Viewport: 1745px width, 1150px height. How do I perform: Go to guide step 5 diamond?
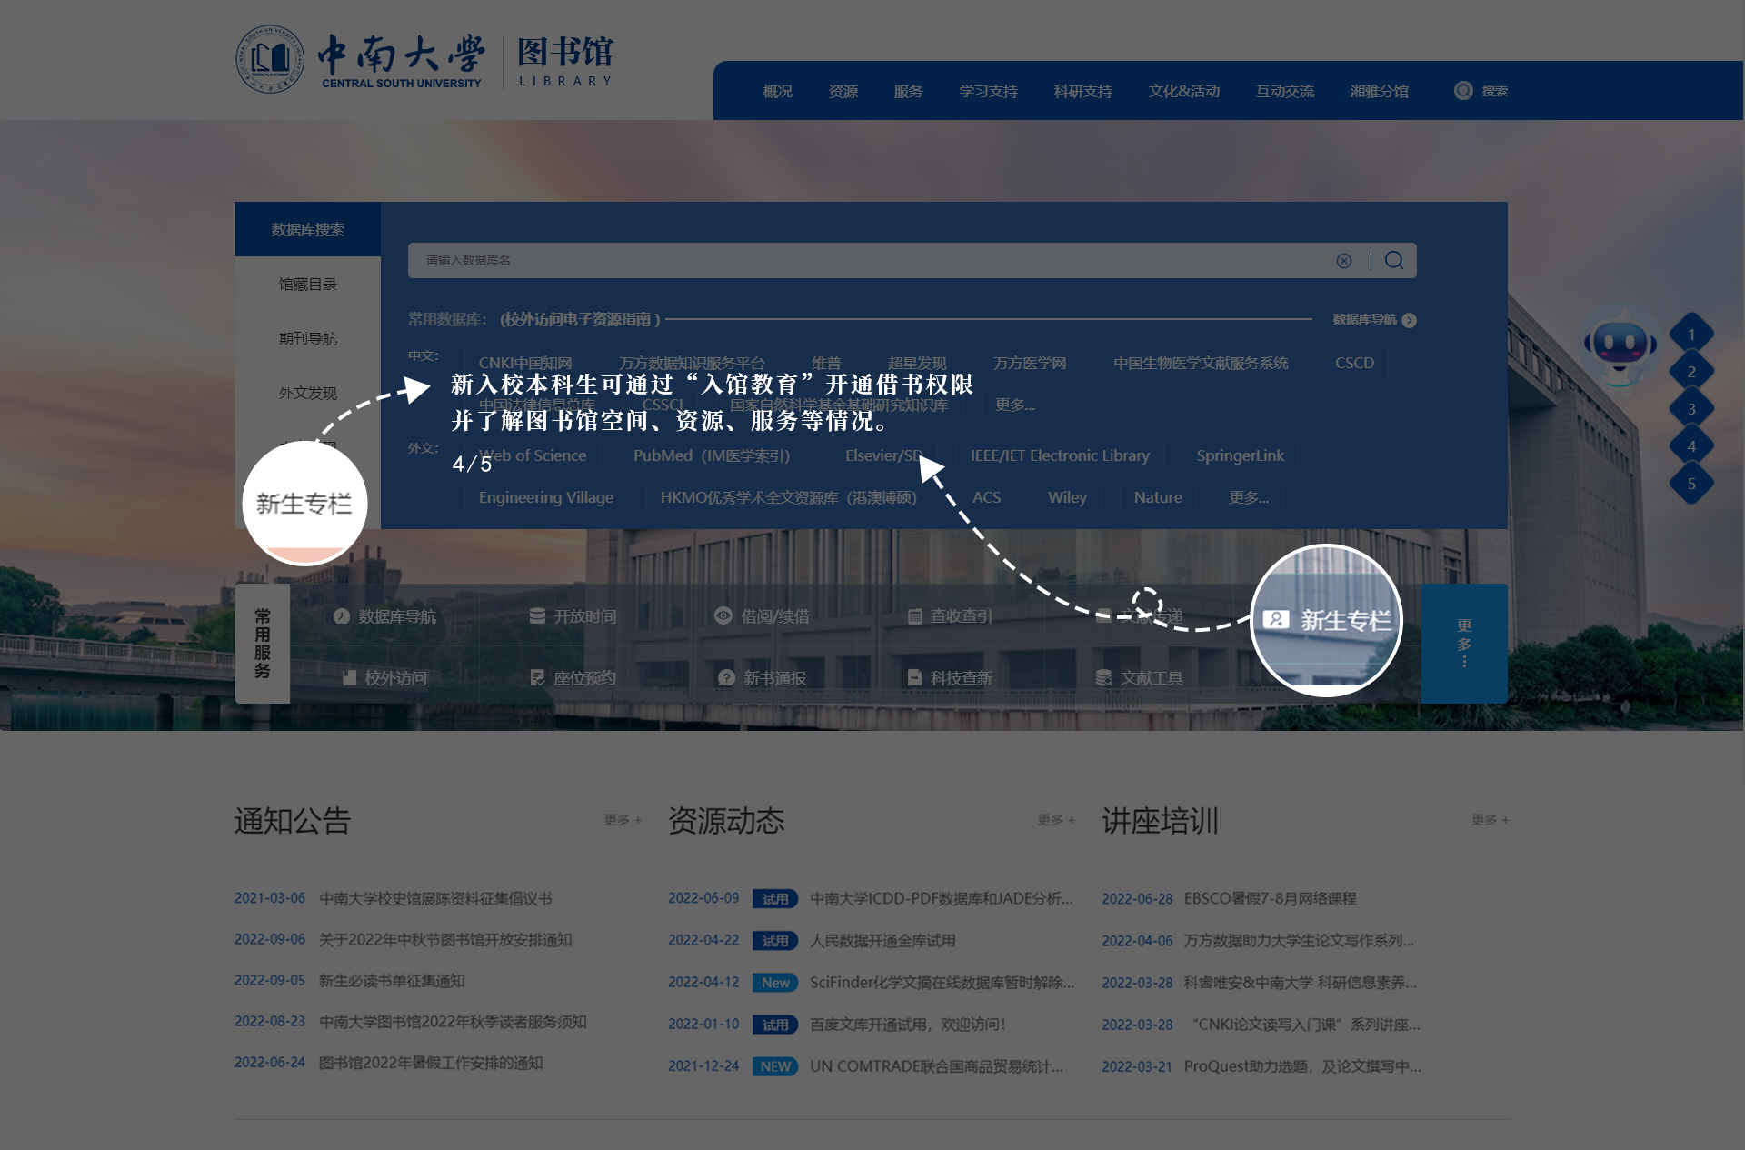1690,484
